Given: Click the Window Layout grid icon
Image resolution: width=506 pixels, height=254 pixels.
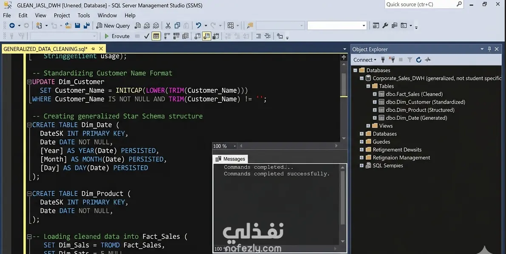Looking at the screenshot, I should (x=230, y=25).
